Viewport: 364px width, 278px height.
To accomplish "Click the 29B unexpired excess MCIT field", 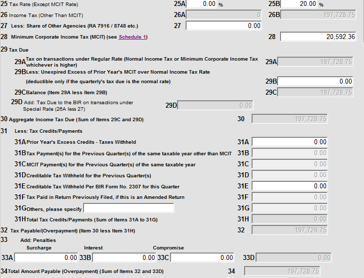I will click(315, 81).
